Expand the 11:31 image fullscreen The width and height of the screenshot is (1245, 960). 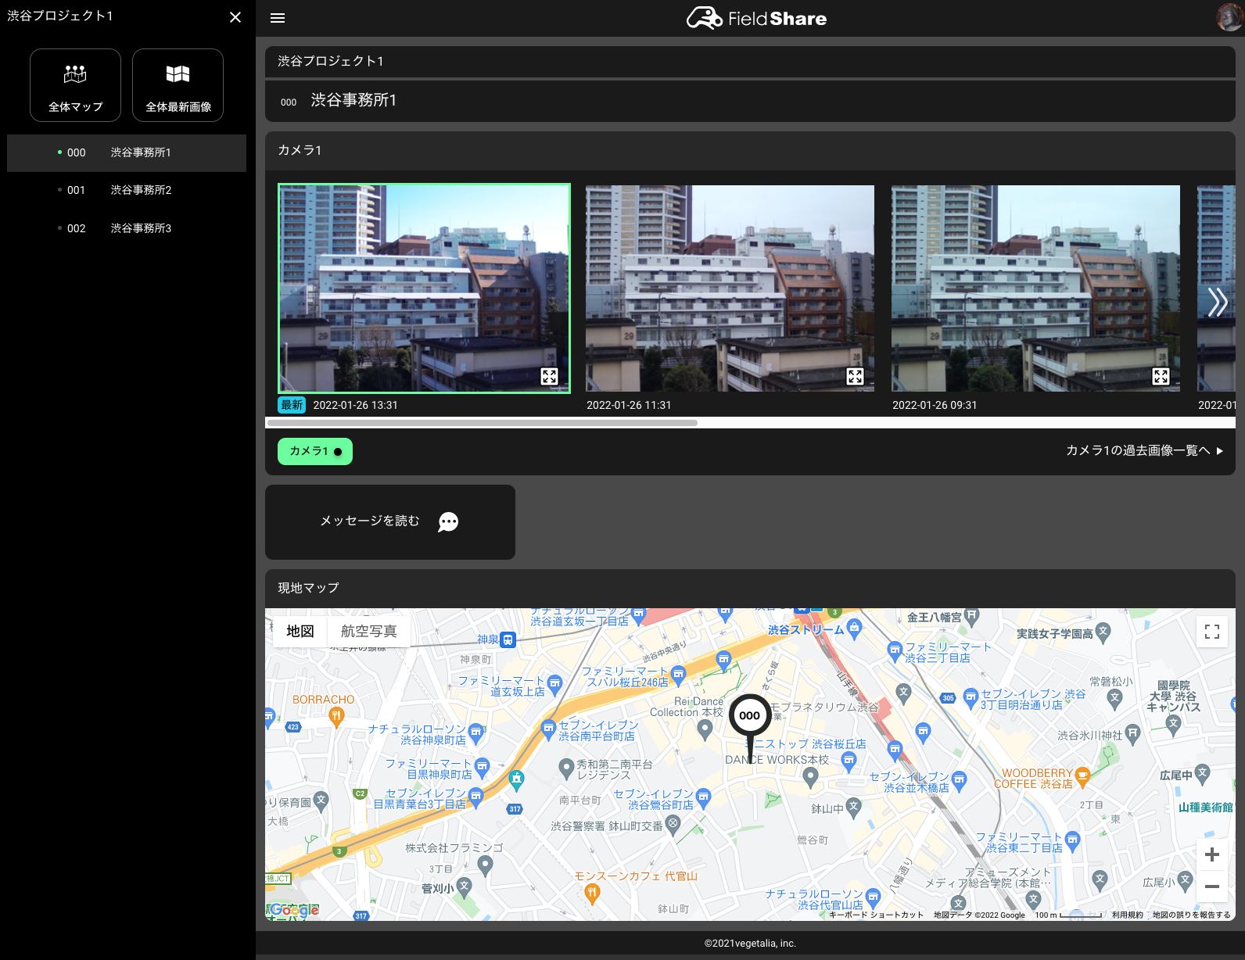pyautogui.click(x=855, y=376)
